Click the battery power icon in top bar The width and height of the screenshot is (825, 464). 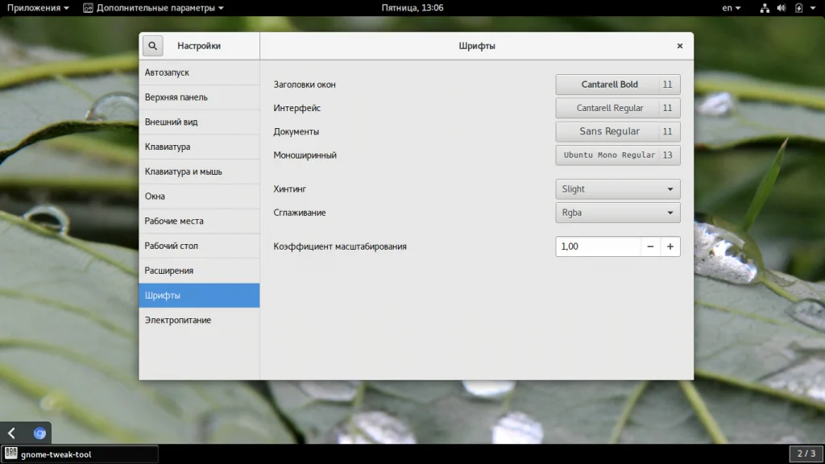(x=798, y=8)
